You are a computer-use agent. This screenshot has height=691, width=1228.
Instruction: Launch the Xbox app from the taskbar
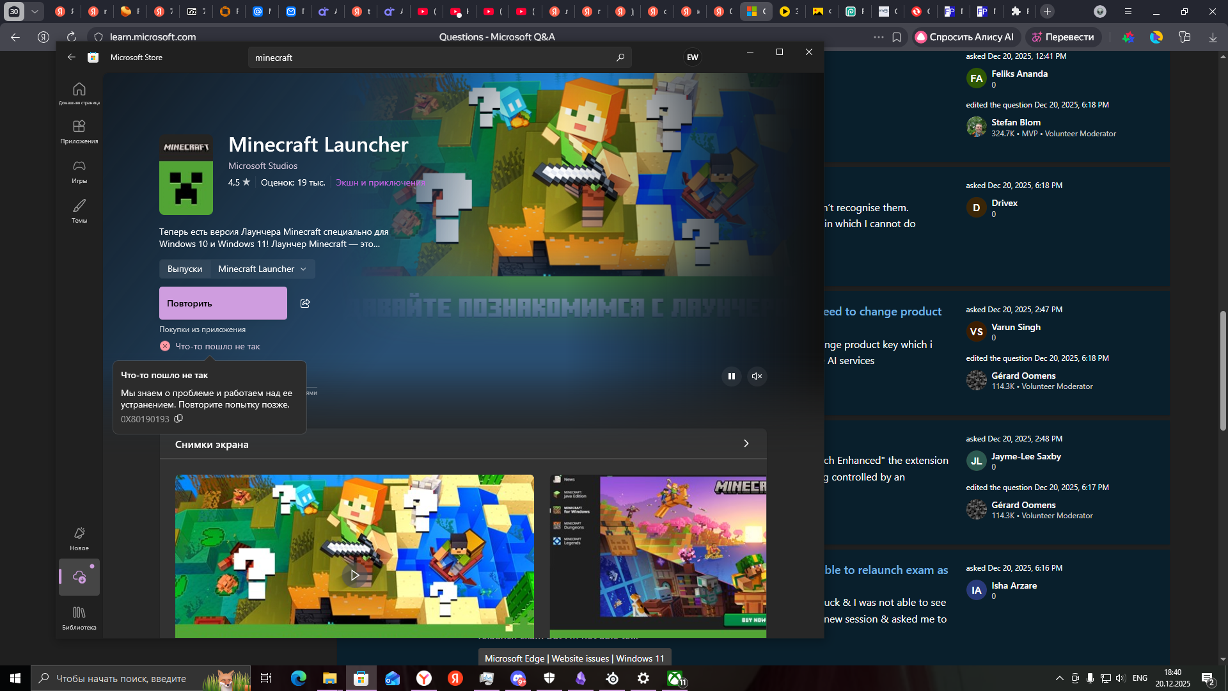675,678
